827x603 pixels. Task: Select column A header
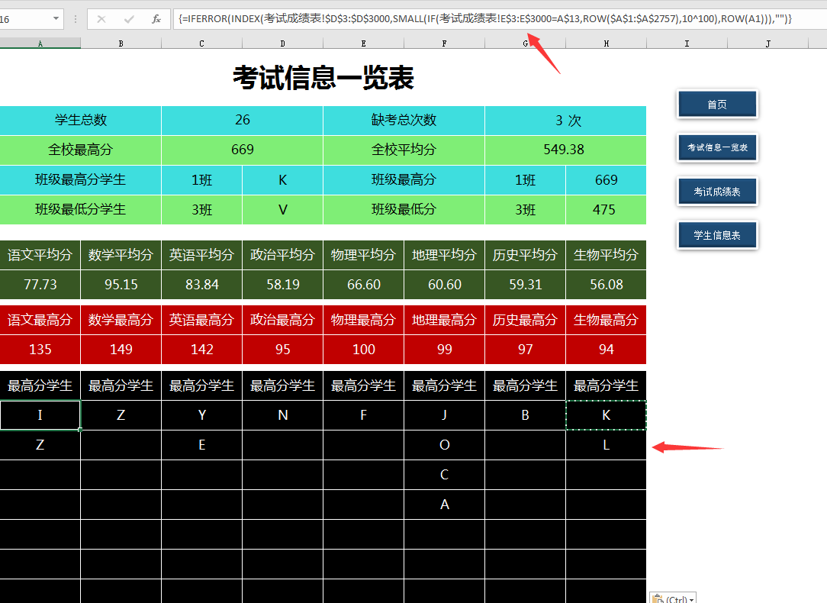coord(40,44)
